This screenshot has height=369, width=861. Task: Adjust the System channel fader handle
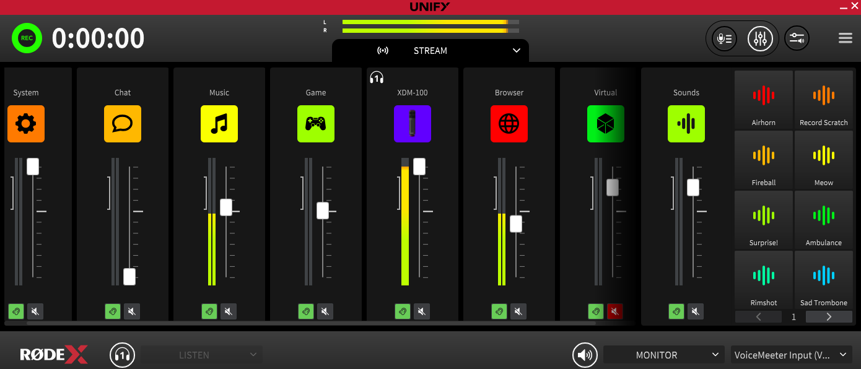33,166
